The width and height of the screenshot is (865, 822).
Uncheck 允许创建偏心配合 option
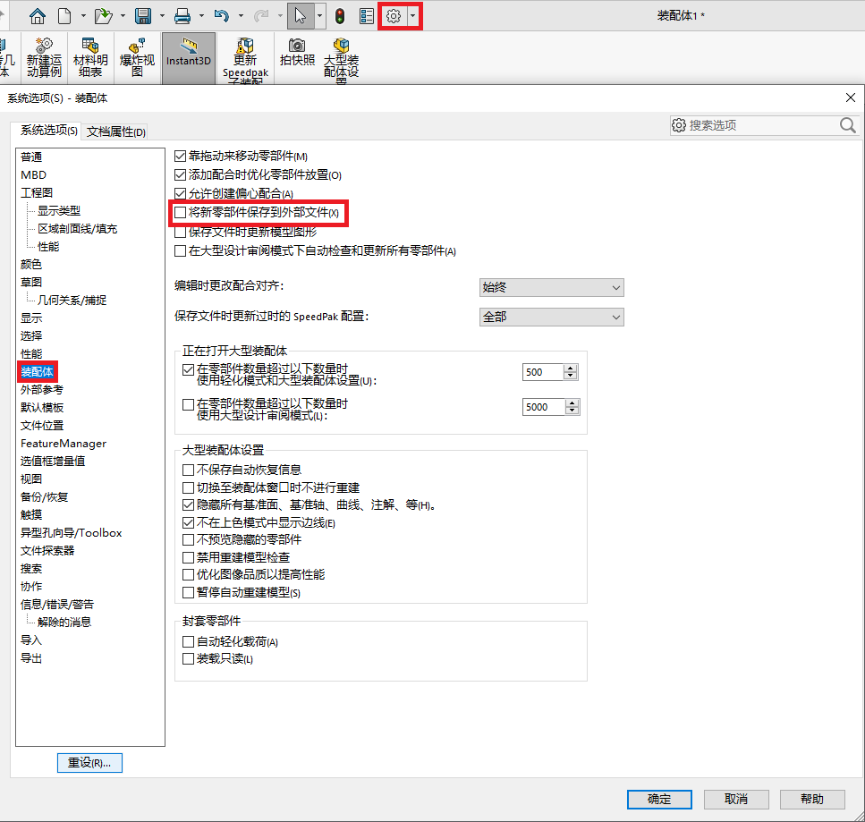click(x=180, y=193)
